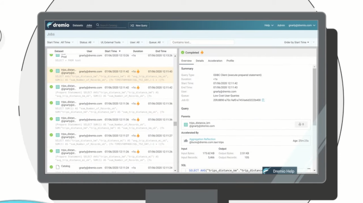Open the Admin menu item
Image resolution: width=363 pixels, height=203 pixels.
pos(281,25)
